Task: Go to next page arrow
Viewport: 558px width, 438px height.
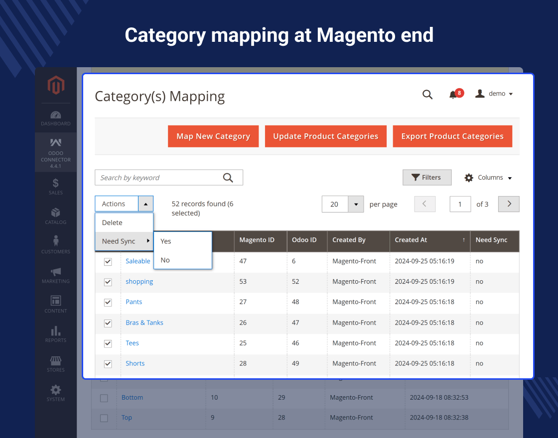Action: 509,204
